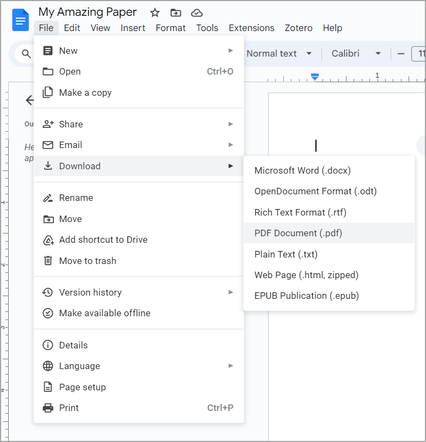
Task: Click the Details label
Action: click(x=74, y=345)
